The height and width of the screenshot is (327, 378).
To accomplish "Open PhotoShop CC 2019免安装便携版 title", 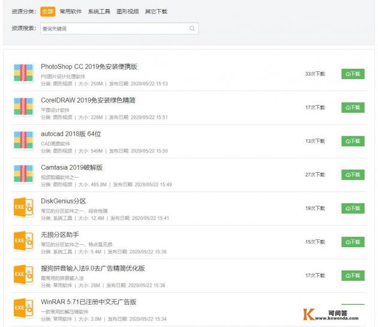I will point(89,67).
